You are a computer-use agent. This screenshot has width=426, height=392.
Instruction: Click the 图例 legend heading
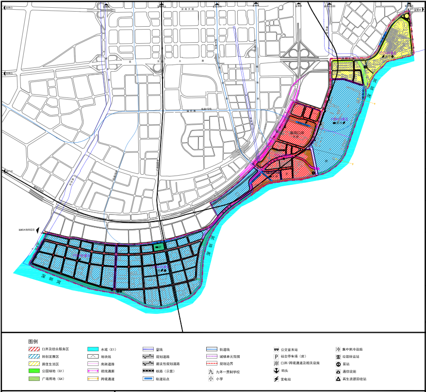point(33,342)
